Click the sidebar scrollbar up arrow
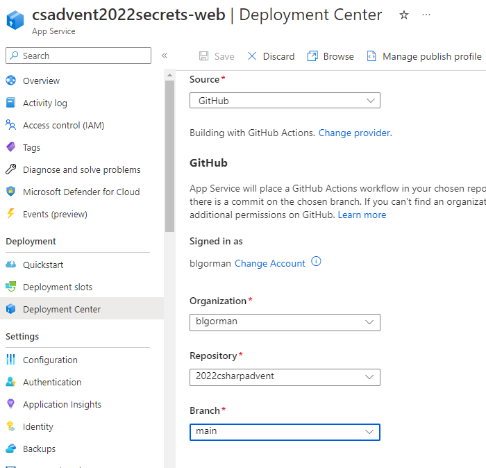This screenshot has height=468, width=486. 169,75
